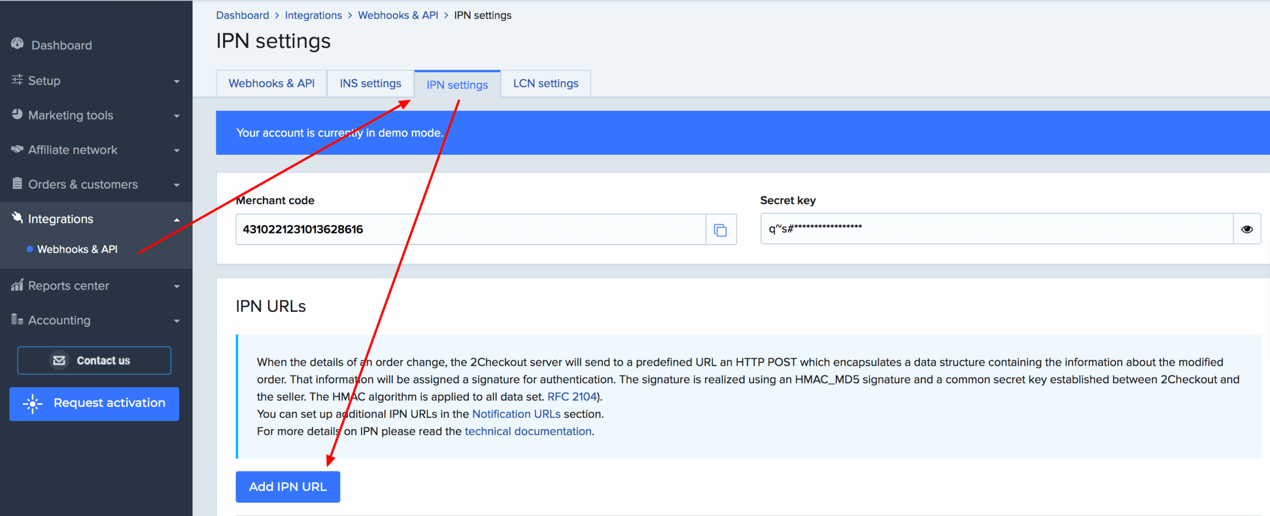Expand the Reports center group
1270x516 pixels.
pos(177,286)
